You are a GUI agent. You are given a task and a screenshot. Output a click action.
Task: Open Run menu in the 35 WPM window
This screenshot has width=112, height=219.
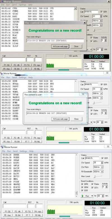[9, 151]
